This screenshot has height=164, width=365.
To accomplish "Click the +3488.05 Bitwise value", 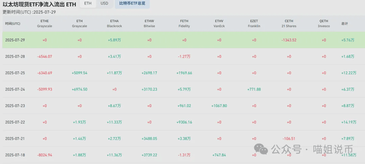I will click(x=149, y=139).
